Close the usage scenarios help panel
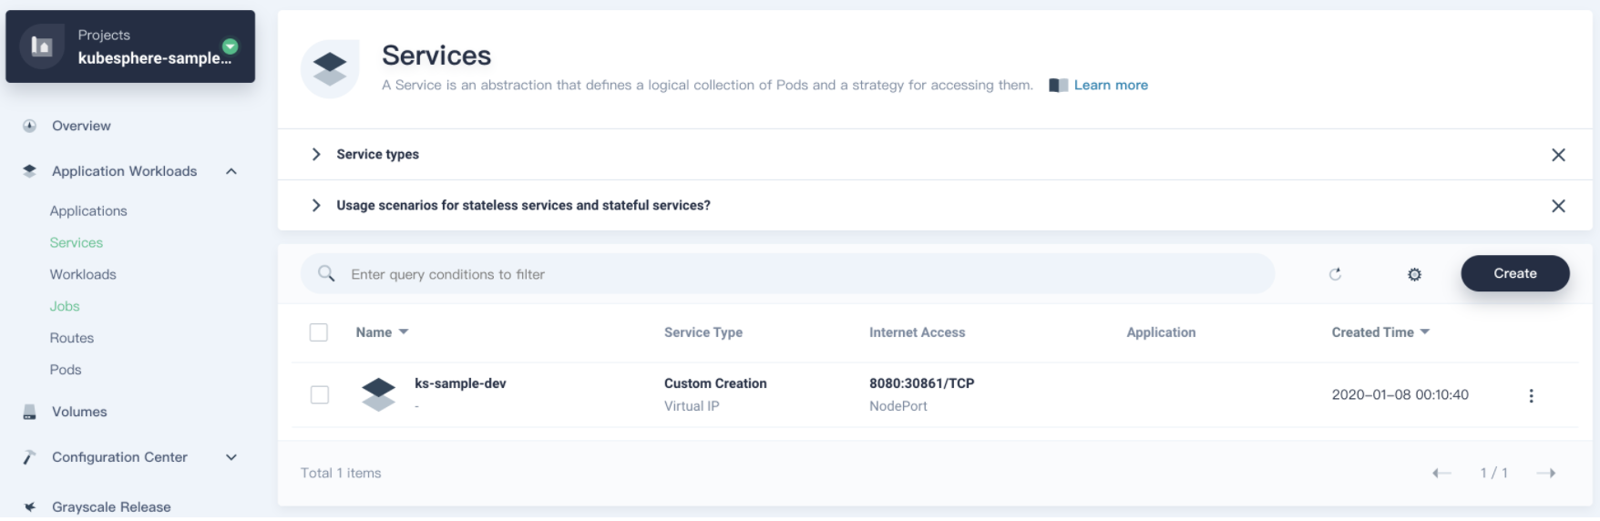The height and width of the screenshot is (521, 1600). tap(1558, 206)
